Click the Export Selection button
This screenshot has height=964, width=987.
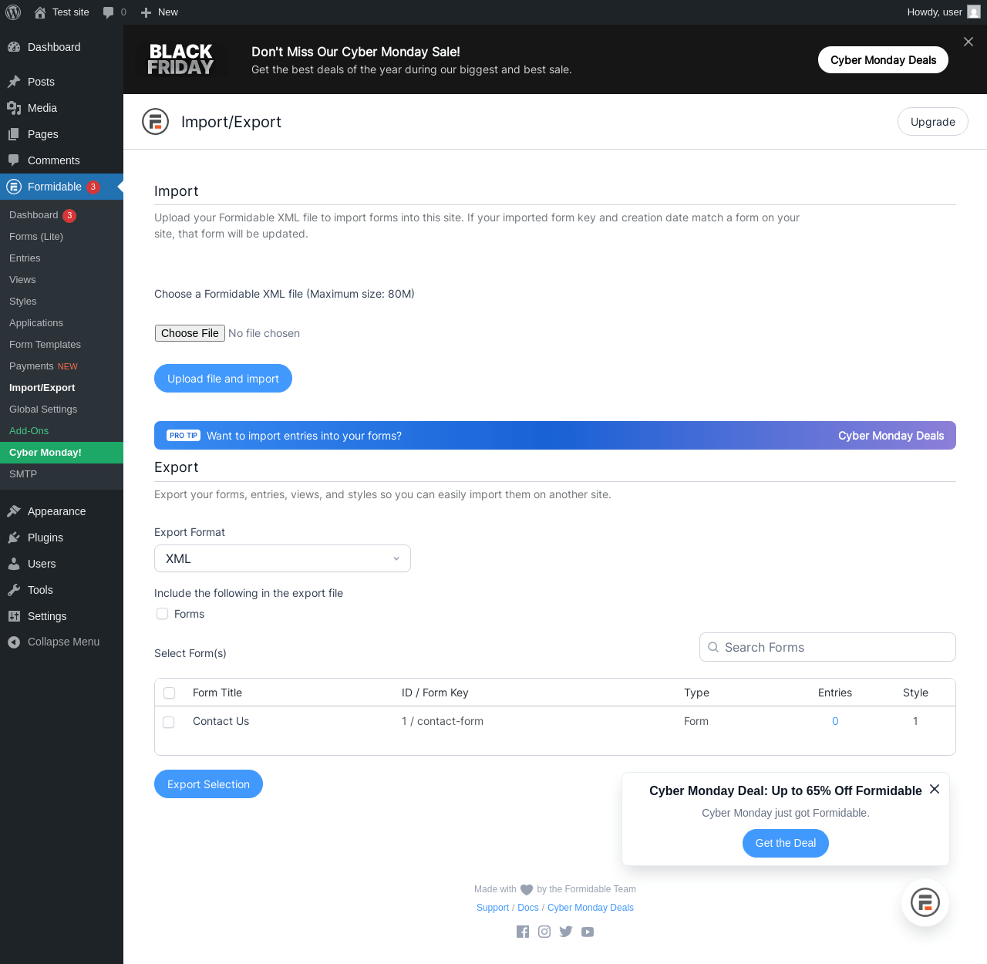click(208, 784)
